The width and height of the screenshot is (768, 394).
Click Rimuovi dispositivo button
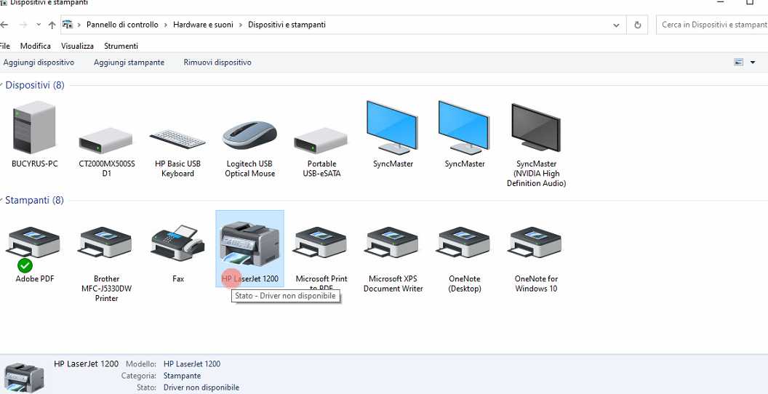[217, 63]
